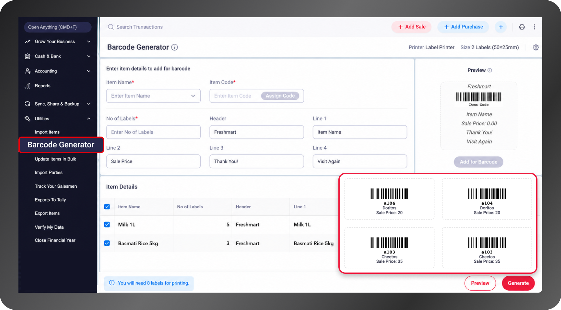This screenshot has height=310, width=561.
Task: Open Export Items
Action: click(x=47, y=213)
